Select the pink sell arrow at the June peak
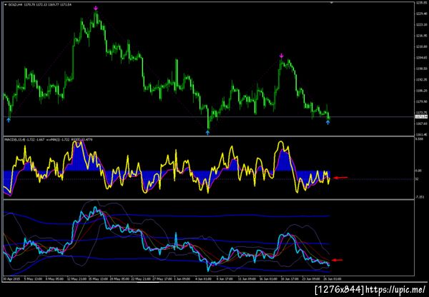Image resolution: width=429 pixels, height=297 pixels. coord(282,56)
